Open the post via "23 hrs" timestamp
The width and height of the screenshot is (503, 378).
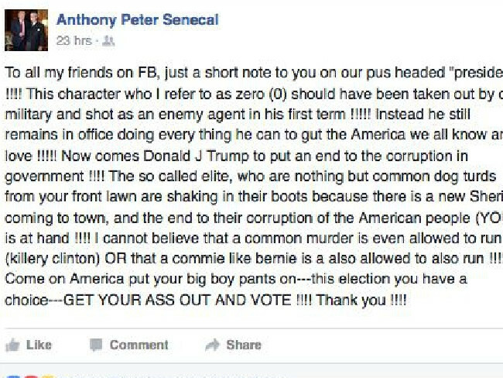(x=74, y=41)
